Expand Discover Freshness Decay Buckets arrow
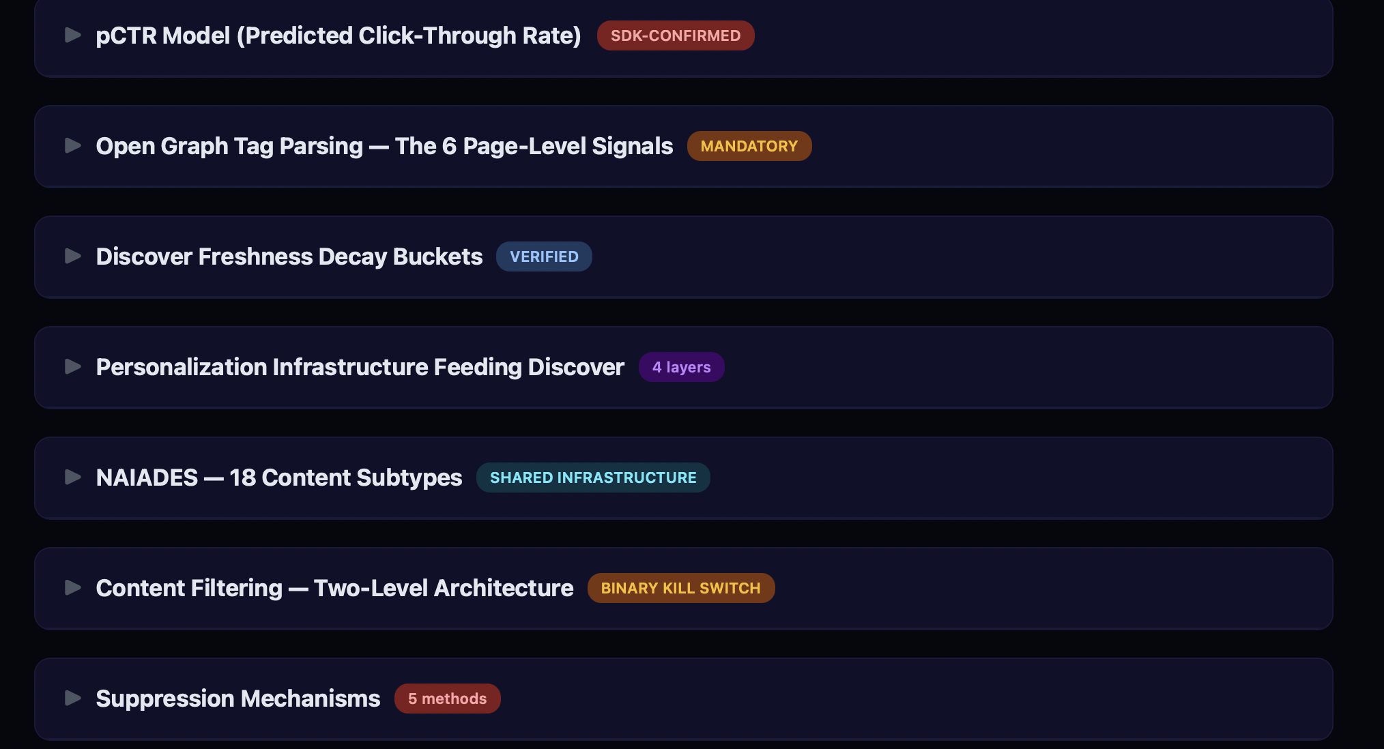Image resolution: width=1384 pixels, height=749 pixels. 72,256
